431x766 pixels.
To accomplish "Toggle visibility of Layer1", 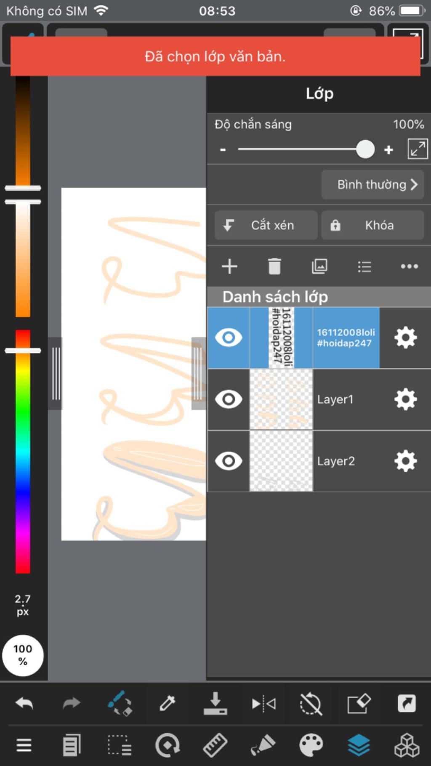I will pos(229,399).
